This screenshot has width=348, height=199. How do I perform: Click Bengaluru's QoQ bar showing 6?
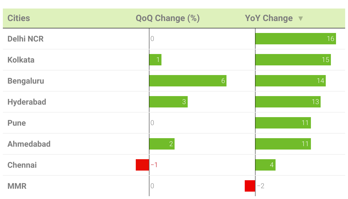tap(188, 81)
